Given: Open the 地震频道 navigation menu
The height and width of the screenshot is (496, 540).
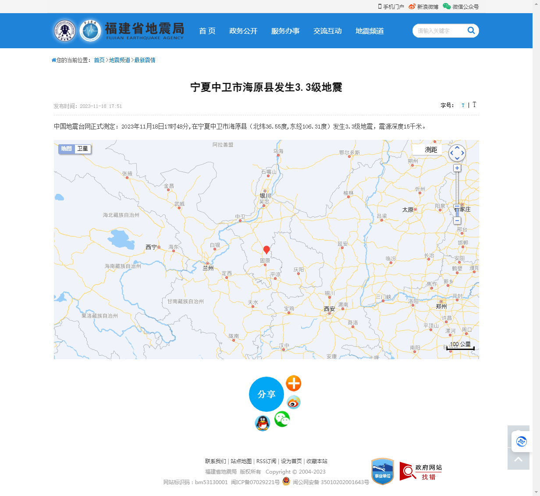Looking at the screenshot, I should coord(369,31).
